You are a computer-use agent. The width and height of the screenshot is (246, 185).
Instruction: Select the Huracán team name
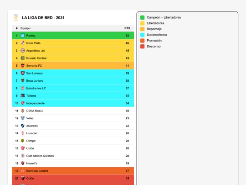[x=32, y=133]
